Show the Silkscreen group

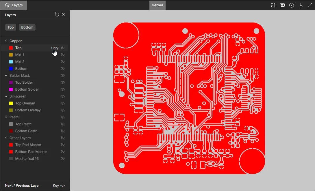[63, 96]
